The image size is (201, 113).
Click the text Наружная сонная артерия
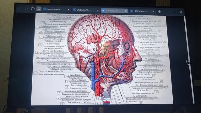[53, 54]
